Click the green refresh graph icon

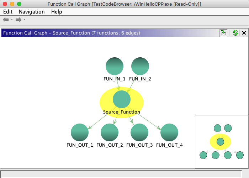coord(235,33)
